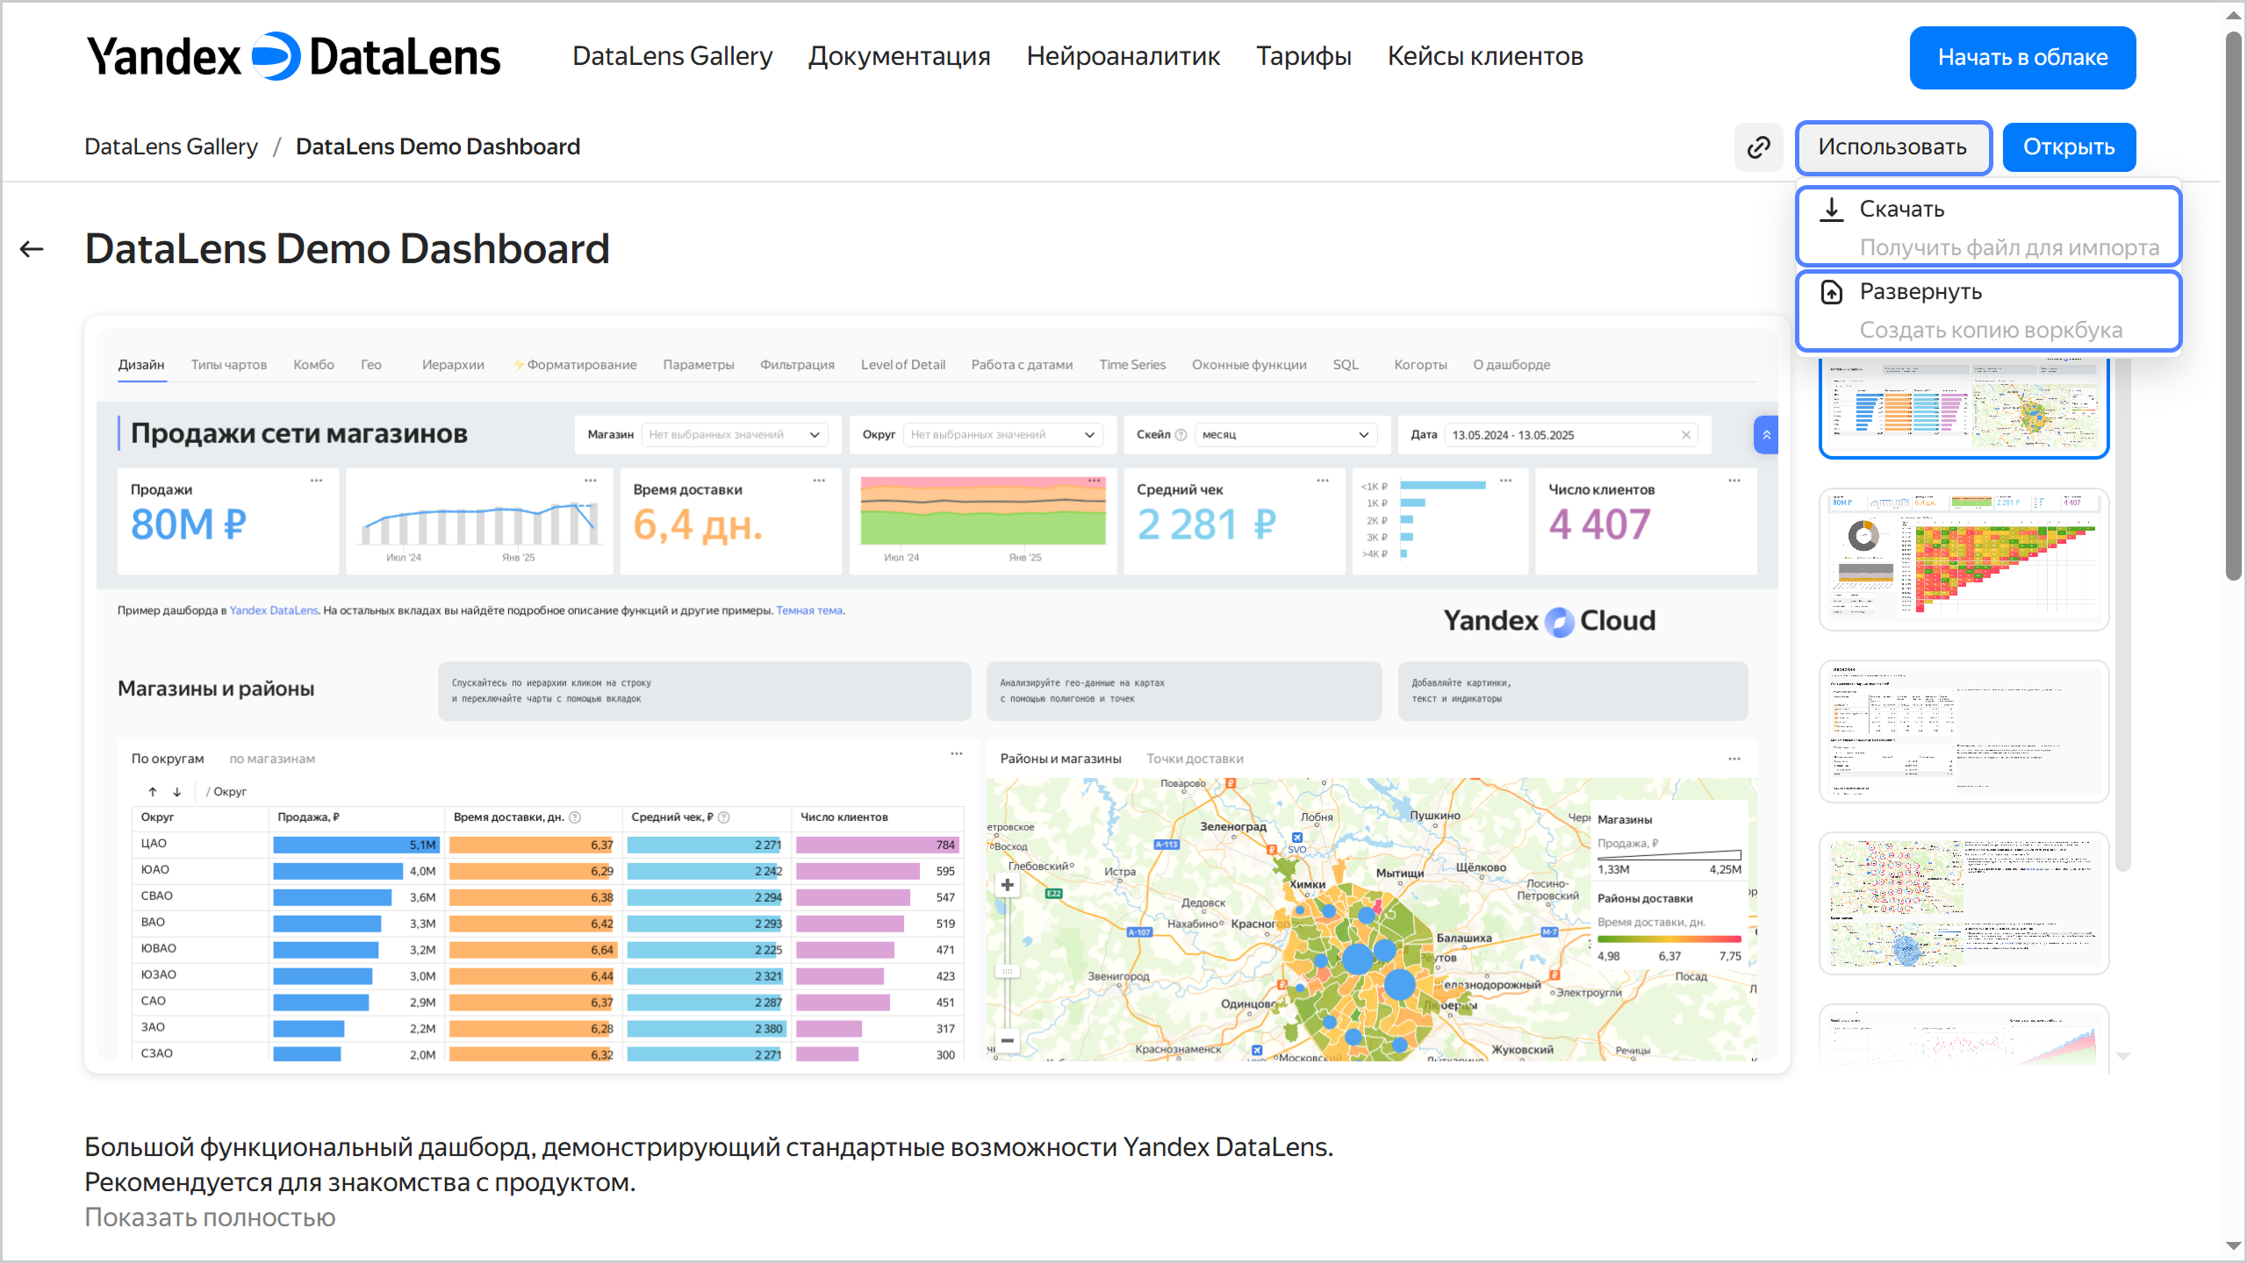Click the blue collapse chevrons button on dashboard
2247x1263 pixels.
point(1766,435)
